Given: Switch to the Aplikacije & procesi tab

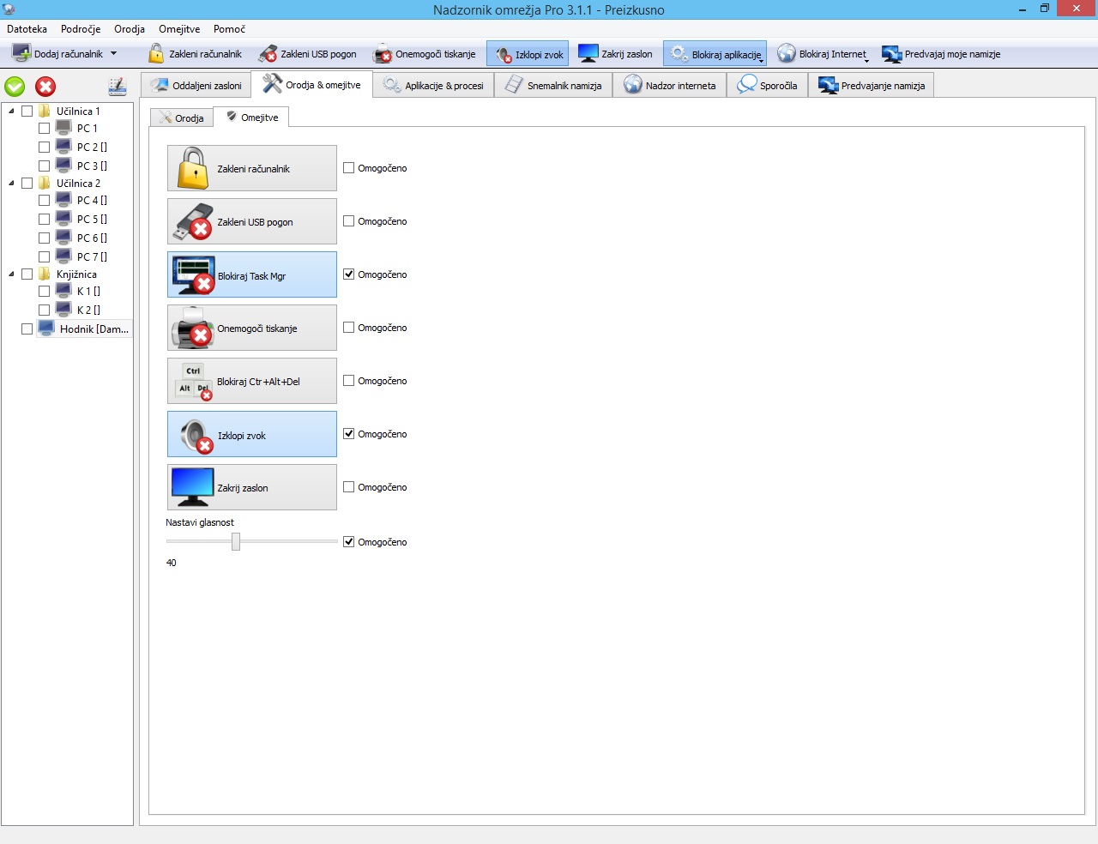Looking at the screenshot, I should click(434, 86).
